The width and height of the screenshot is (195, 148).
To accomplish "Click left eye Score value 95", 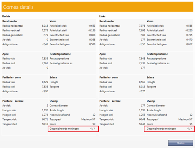I will [190, 124].
